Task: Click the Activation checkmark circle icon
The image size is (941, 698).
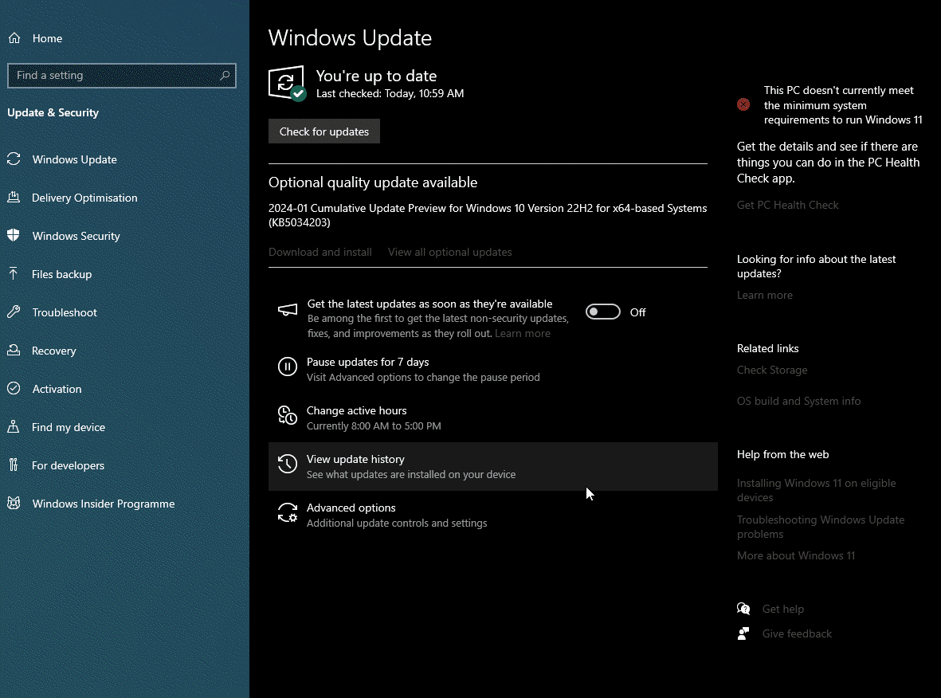Action: tap(14, 388)
